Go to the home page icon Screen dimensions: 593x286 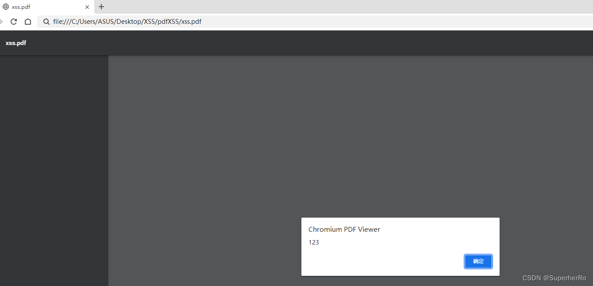click(x=28, y=22)
